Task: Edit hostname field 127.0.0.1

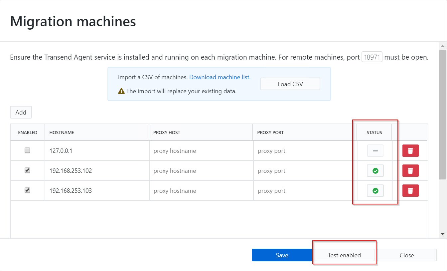Action: [x=97, y=151]
